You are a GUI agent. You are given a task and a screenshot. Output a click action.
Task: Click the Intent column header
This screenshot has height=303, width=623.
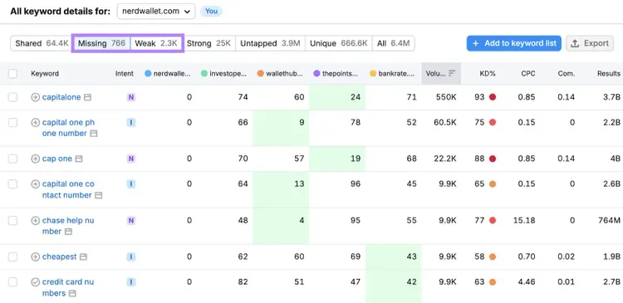(x=125, y=73)
